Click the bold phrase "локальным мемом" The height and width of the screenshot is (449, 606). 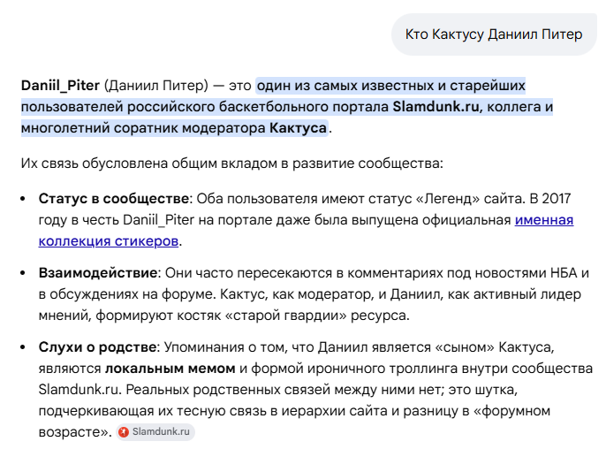tap(170, 369)
